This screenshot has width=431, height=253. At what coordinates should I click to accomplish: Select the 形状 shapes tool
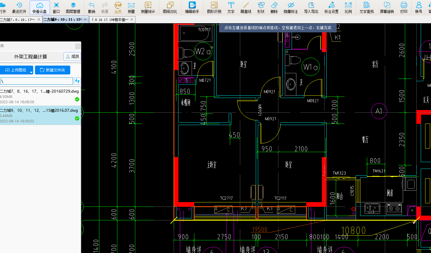[x=261, y=8]
